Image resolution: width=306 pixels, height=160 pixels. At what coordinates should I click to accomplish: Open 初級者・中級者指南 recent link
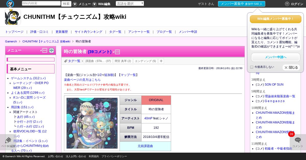click(278, 149)
